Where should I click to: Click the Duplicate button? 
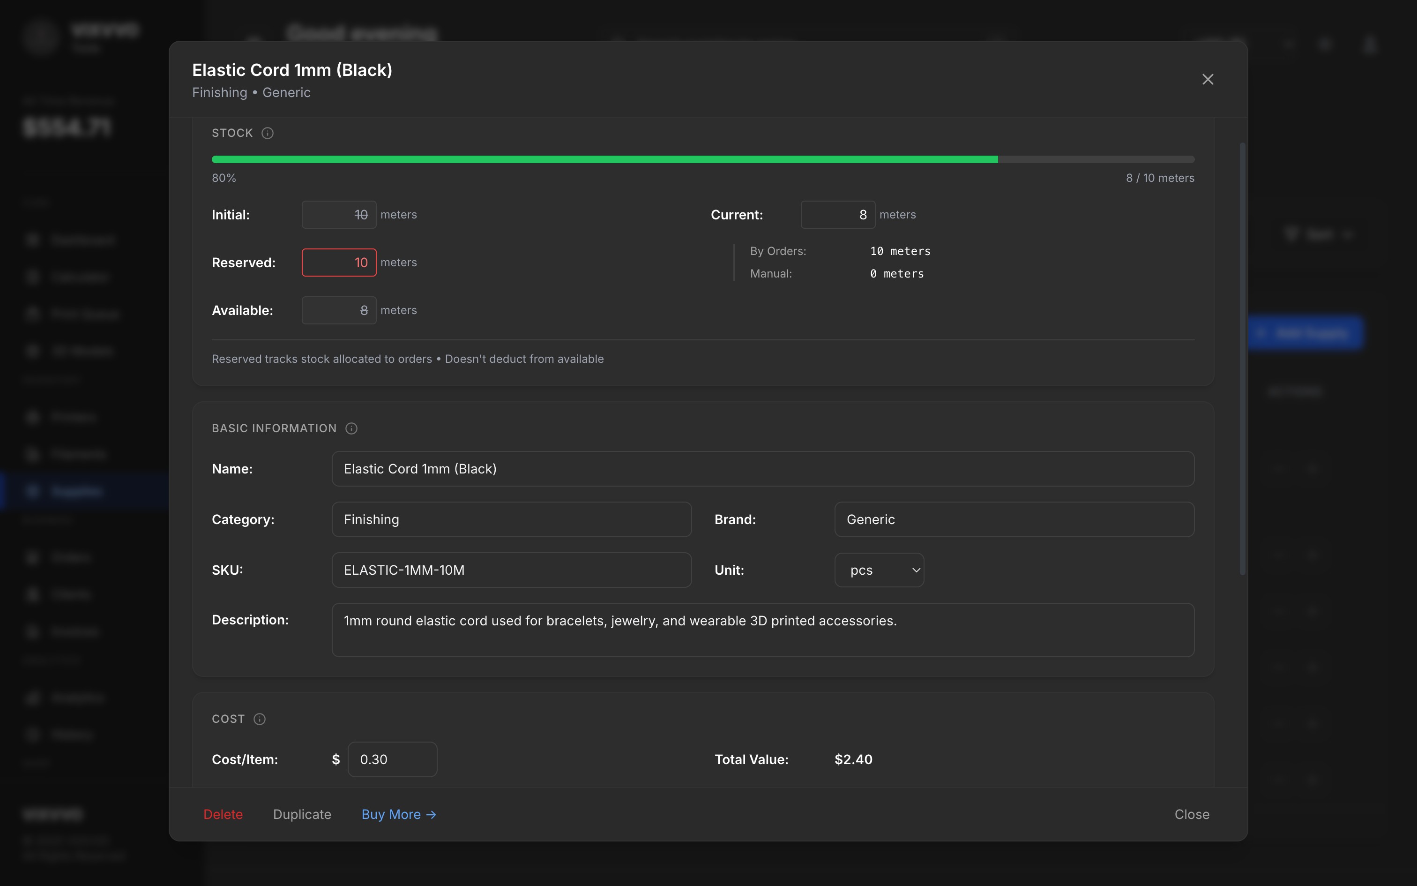click(x=302, y=815)
